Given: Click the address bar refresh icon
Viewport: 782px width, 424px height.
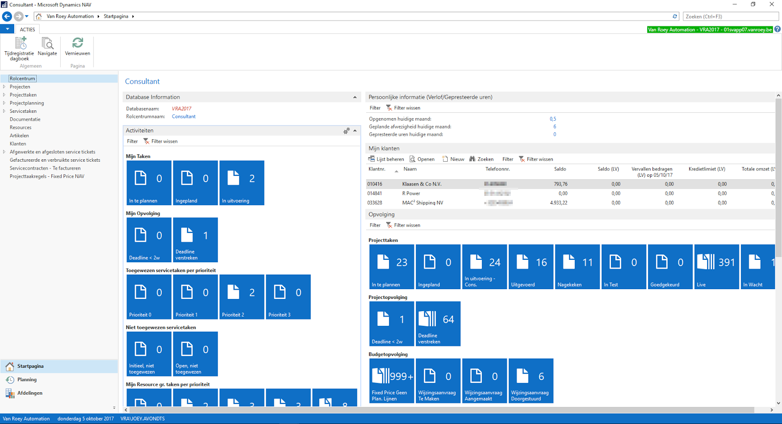Looking at the screenshot, I should pos(675,16).
